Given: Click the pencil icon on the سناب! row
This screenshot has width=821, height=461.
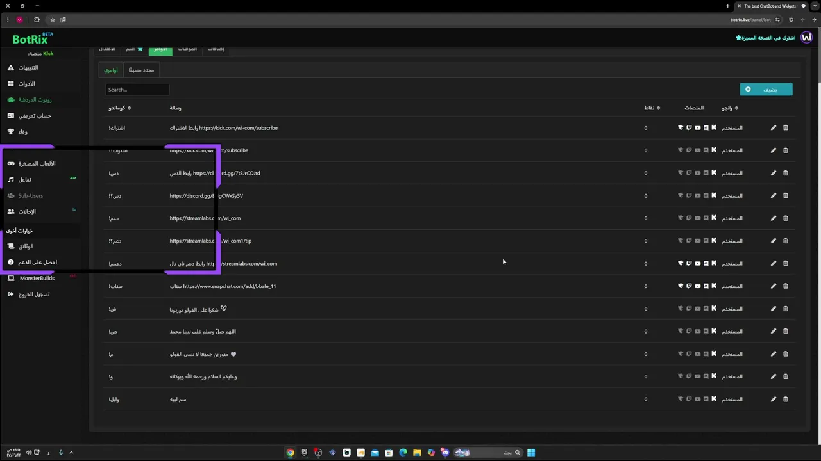Looking at the screenshot, I should coord(774,286).
